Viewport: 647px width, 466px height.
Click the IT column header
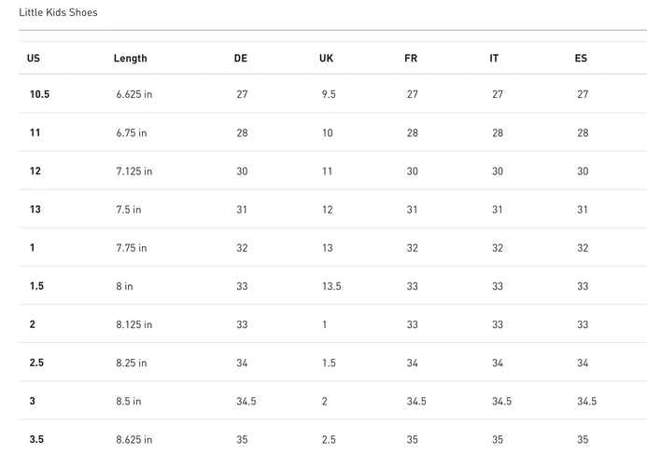click(494, 58)
